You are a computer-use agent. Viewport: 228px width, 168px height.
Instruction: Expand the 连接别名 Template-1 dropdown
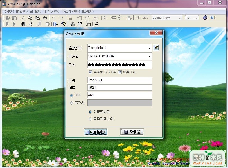(149, 48)
